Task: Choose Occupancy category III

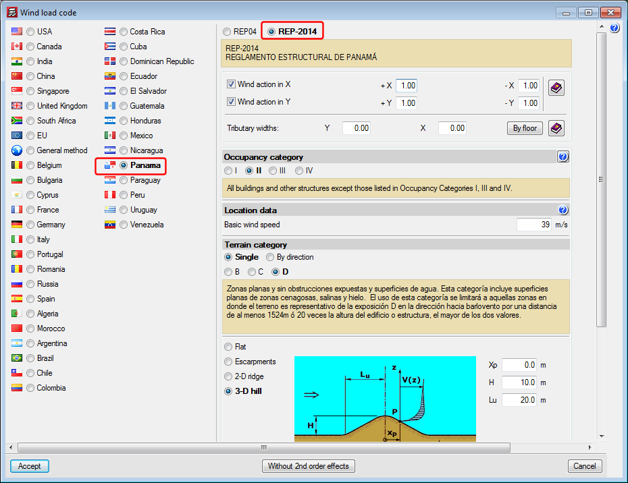Action: (x=273, y=171)
